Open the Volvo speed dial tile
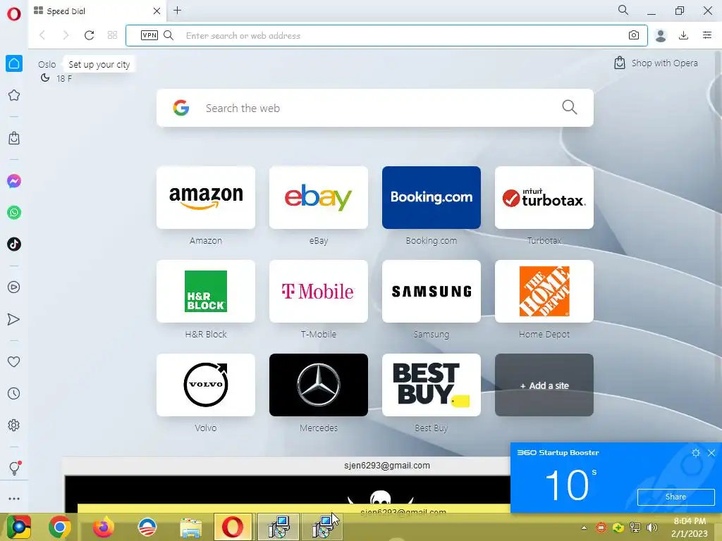This screenshot has width=722, height=541. (x=206, y=385)
